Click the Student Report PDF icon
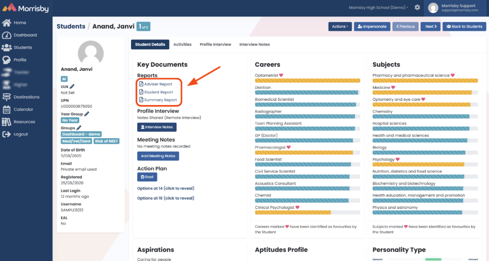The width and height of the screenshot is (489, 261). [x=141, y=92]
